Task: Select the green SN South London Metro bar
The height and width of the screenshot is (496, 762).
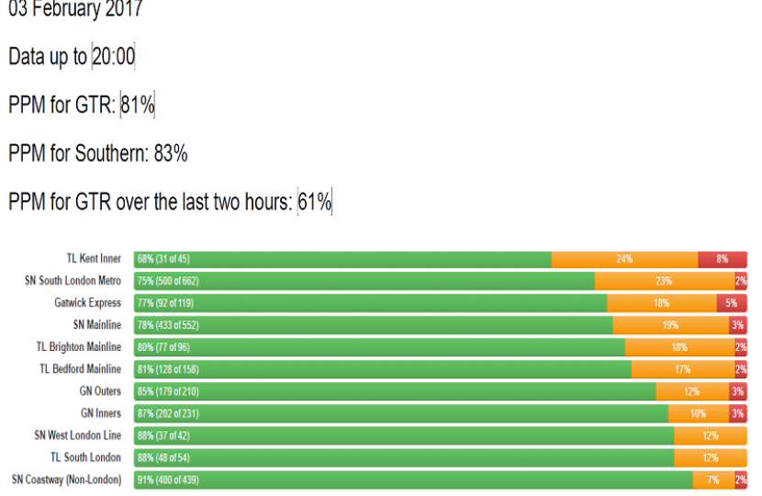Action: (x=364, y=281)
